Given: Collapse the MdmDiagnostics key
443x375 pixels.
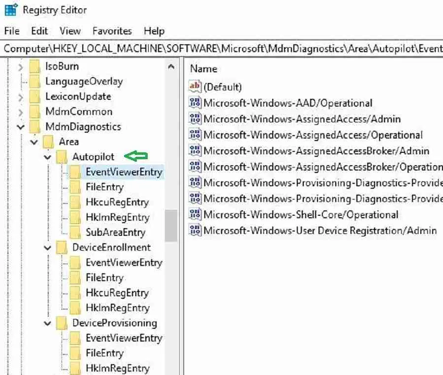Looking at the screenshot, I should pos(21,127).
